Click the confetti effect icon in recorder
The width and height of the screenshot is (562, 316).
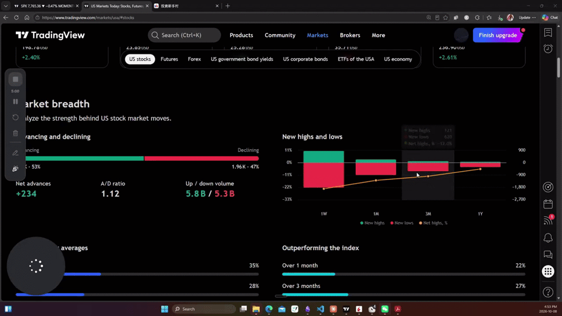pyautogui.click(x=15, y=169)
